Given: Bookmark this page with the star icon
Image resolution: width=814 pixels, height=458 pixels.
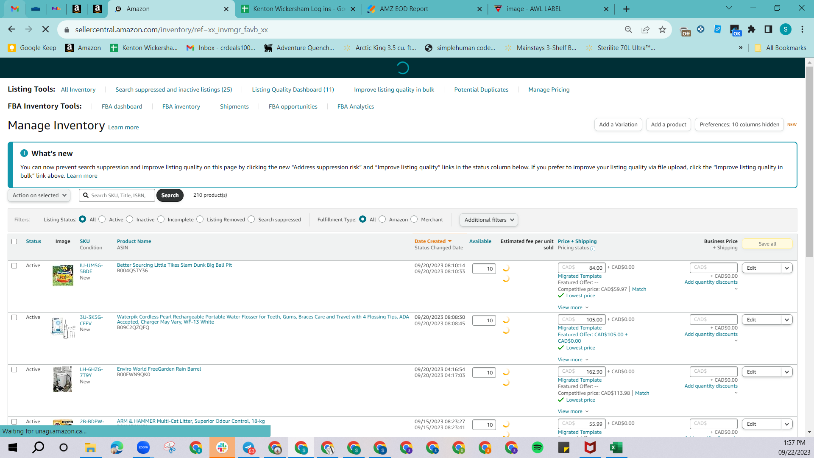Looking at the screenshot, I should 662,29.
